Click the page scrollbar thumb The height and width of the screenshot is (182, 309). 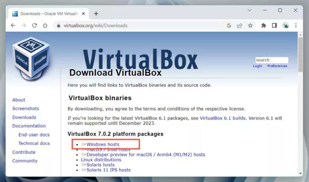[300, 55]
